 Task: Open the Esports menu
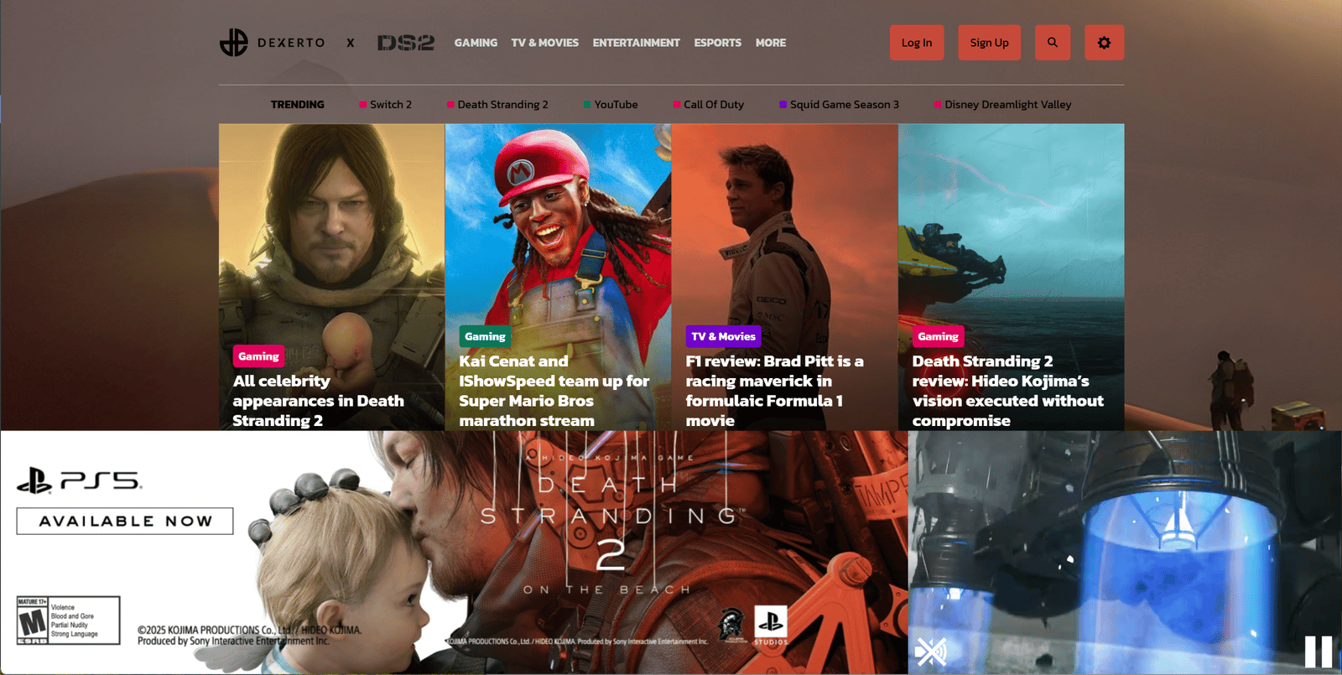(718, 43)
